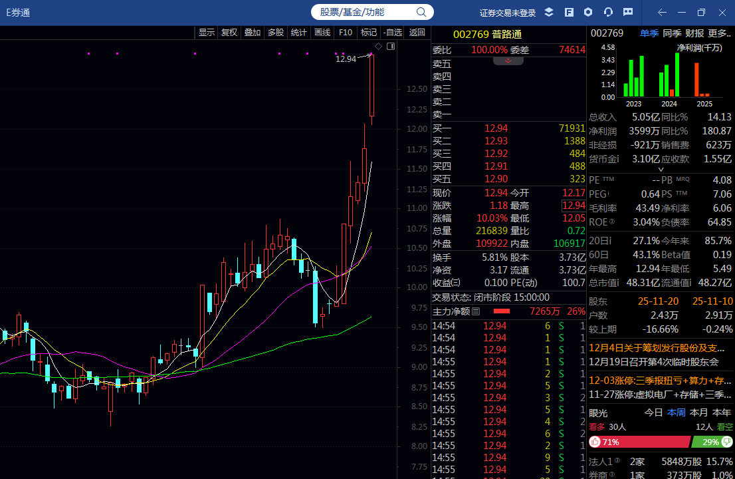This screenshot has width=735, height=479.
Task: Click the 返回 button
Action: [x=417, y=33]
